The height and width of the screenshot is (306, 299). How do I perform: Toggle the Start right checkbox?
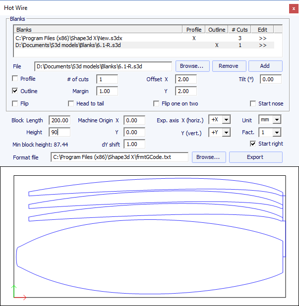click(254, 144)
